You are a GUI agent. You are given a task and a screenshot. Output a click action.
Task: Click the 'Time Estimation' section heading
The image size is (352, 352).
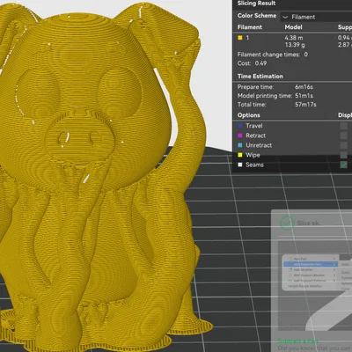pos(260,77)
